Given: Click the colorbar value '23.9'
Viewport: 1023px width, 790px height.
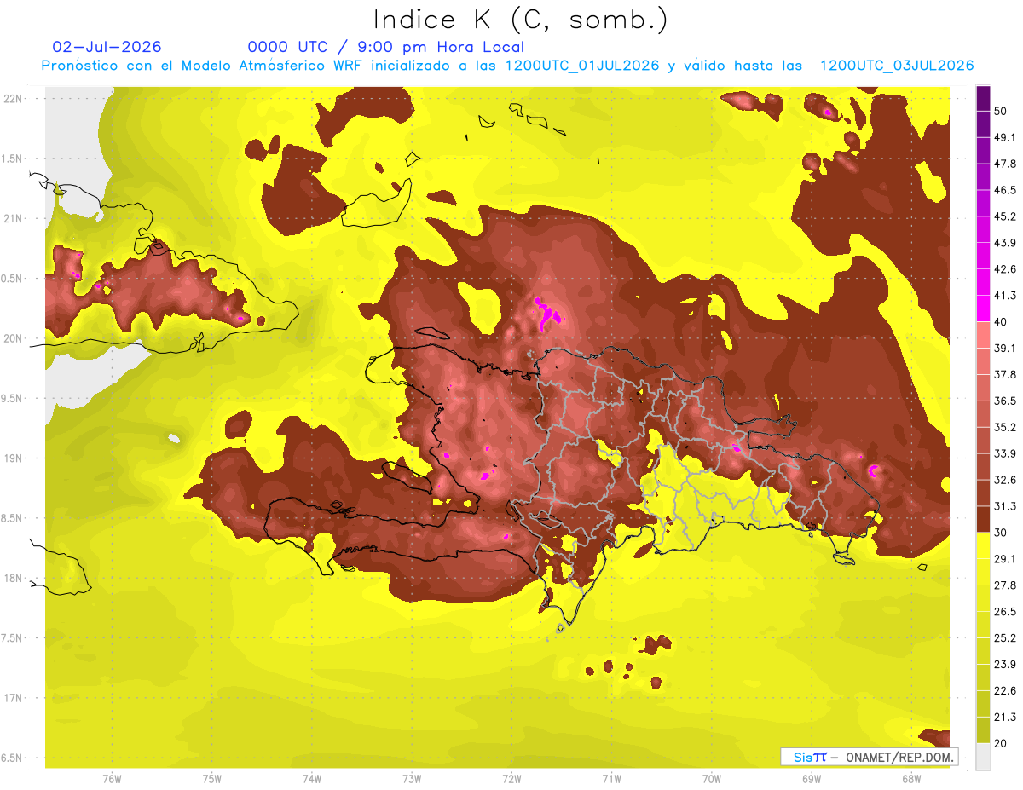Looking at the screenshot, I should click(x=1005, y=665).
